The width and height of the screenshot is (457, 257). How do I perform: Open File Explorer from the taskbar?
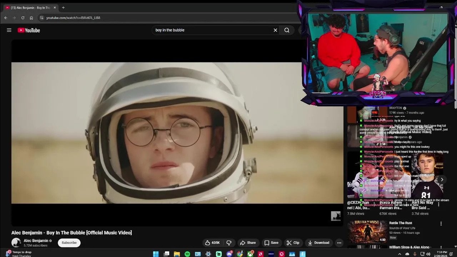tap(177, 254)
